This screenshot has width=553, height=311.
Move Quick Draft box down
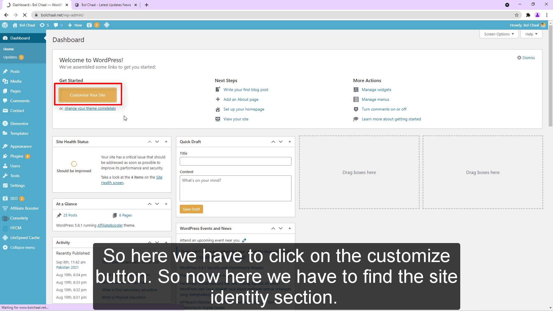(281, 142)
